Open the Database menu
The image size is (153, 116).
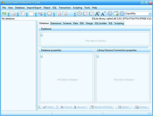pos(20,8)
